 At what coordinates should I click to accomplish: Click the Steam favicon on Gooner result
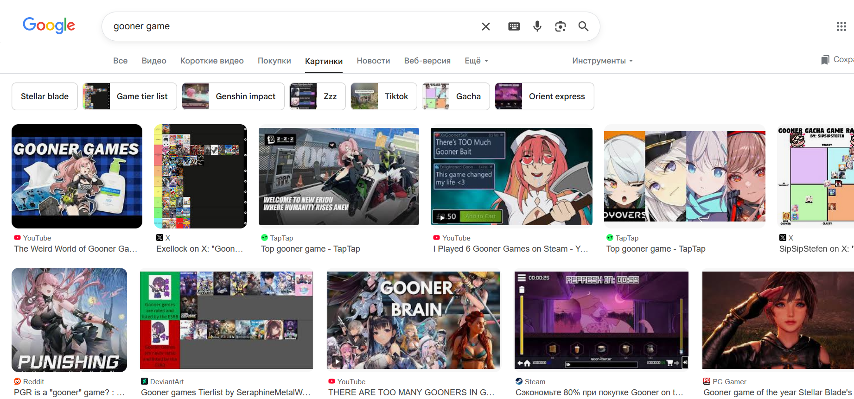tap(519, 381)
